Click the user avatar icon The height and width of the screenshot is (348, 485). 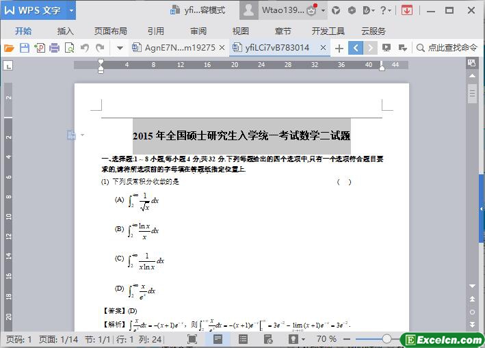(x=249, y=10)
